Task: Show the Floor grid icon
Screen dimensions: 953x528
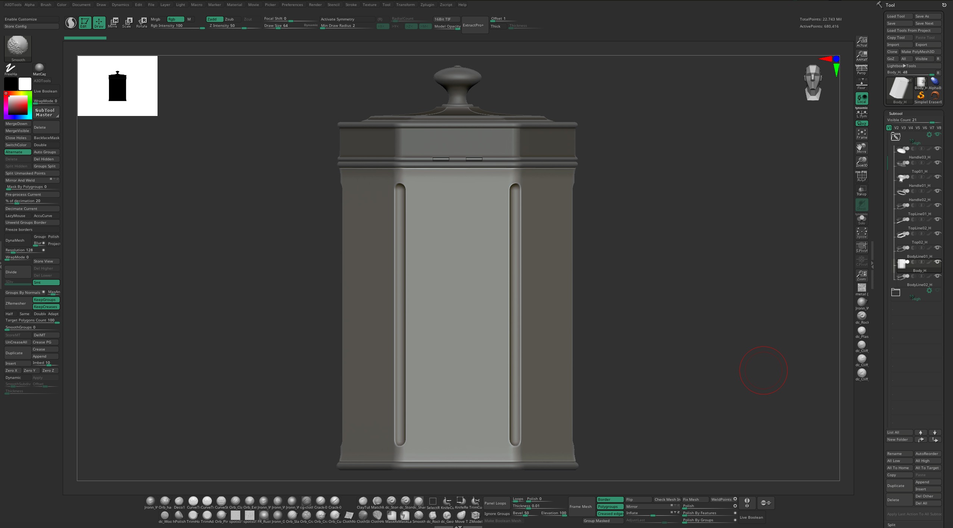Action: pyautogui.click(x=862, y=84)
